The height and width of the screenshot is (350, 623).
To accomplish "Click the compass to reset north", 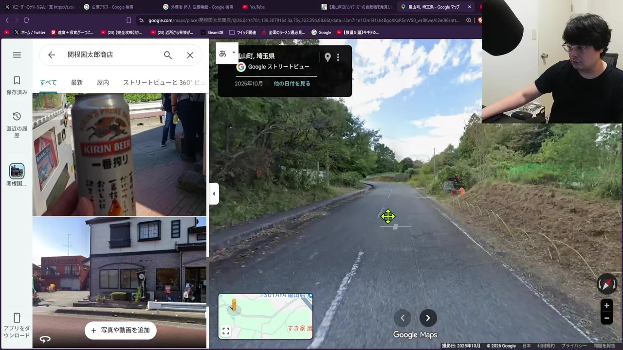I will 607,284.
